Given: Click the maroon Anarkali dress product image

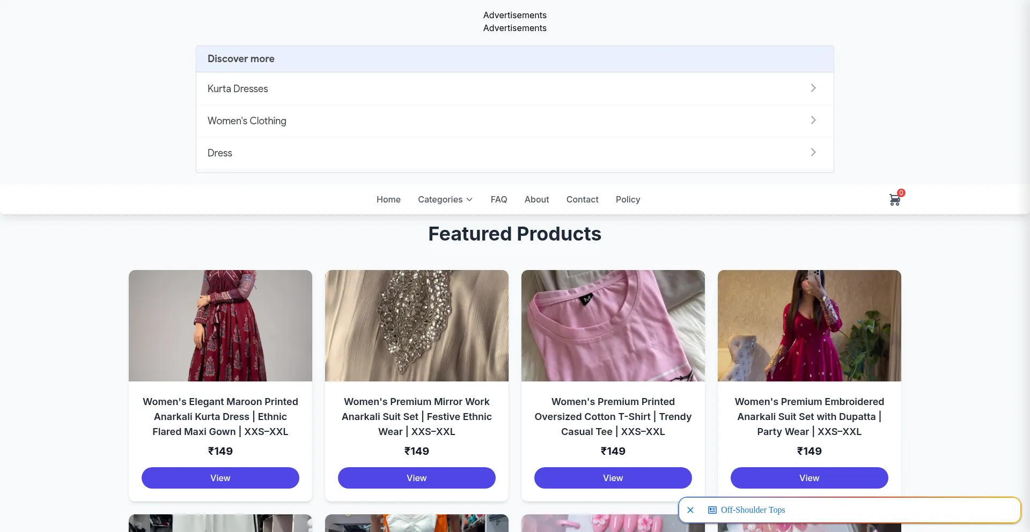Looking at the screenshot, I should pos(220,326).
